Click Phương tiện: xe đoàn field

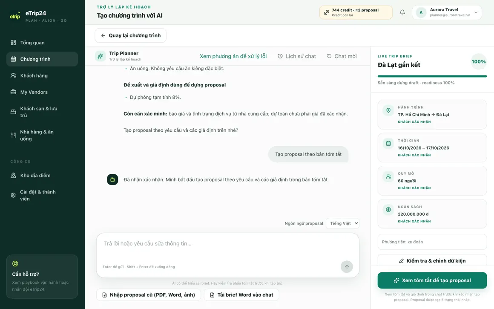(432, 242)
